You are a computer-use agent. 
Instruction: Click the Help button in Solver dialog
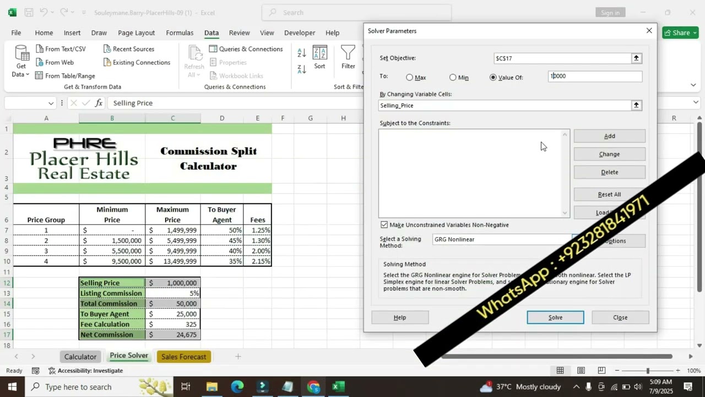tap(400, 318)
